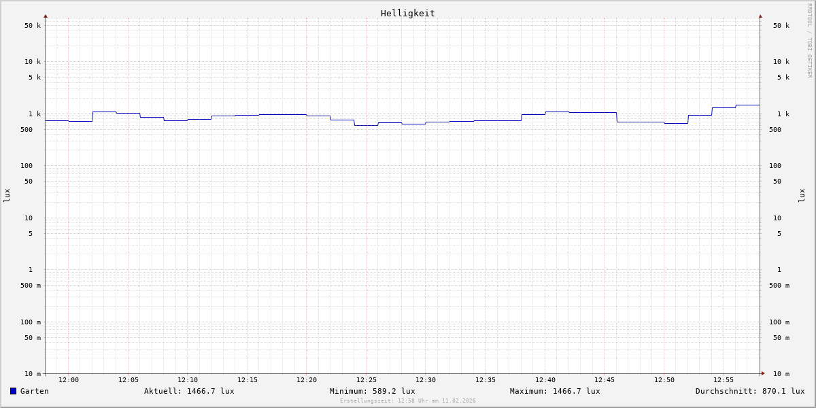Click the left lux axis label
The image size is (816, 408).
pyautogui.click(x=7, y=195)
